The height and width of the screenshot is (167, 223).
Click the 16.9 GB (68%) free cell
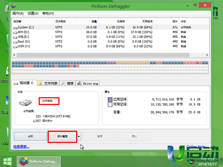(x=142, y=27)
